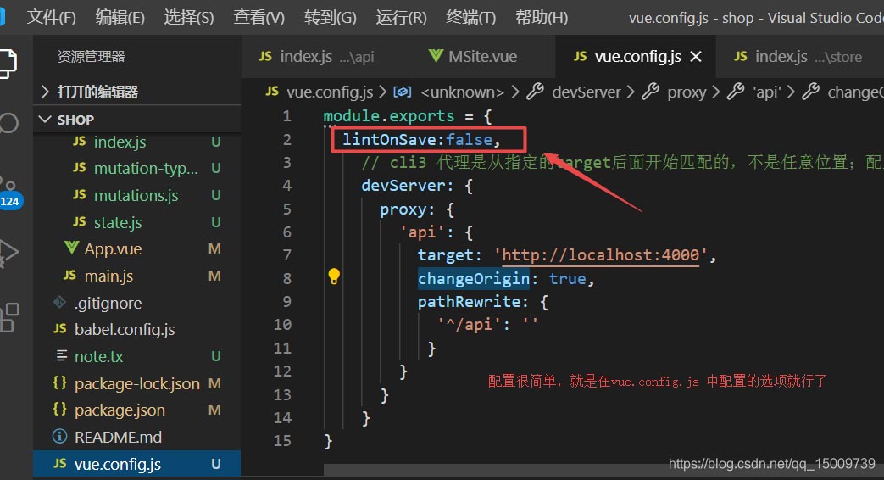Select vue.config.js in the explorer
The width and height of the screenshot is (884, 480).
point(137,464)
